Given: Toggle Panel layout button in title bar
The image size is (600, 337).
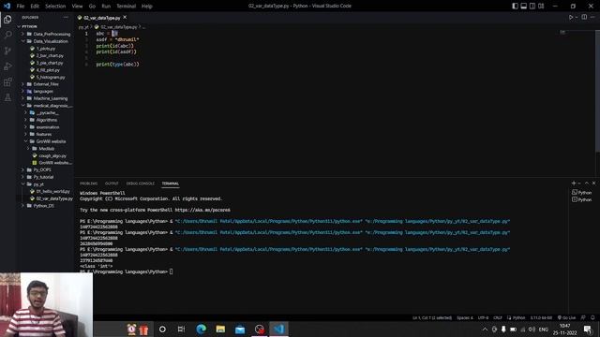Looking at the screenshot, I should coord(524,6).
